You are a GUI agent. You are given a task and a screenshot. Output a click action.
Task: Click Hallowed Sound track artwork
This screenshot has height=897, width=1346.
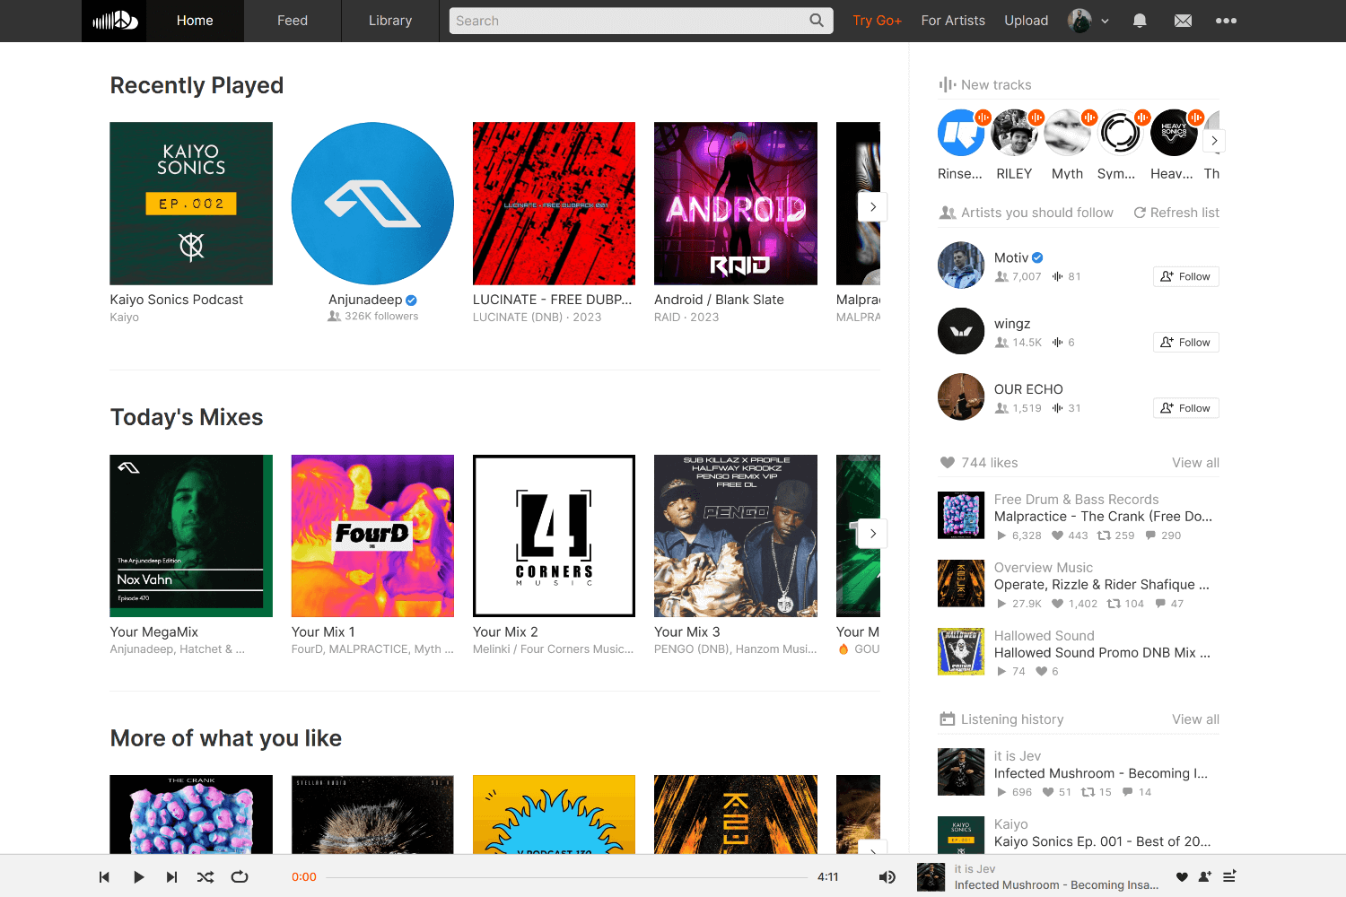961,651
